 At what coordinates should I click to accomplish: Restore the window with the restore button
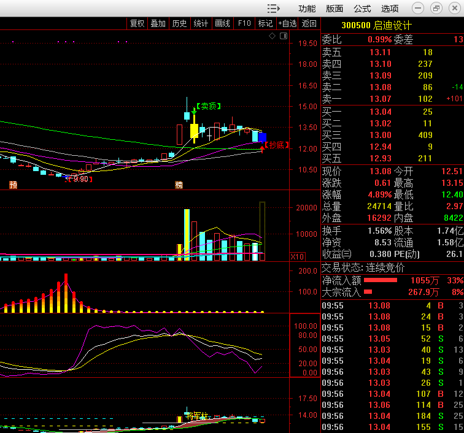tap(436, 9)
